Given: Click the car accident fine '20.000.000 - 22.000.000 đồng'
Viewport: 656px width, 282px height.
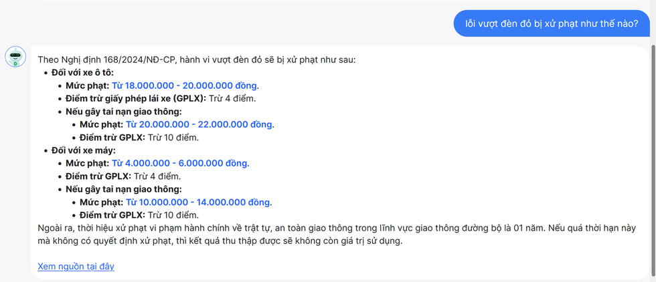Looking at the screenshot, I should 199,124.
